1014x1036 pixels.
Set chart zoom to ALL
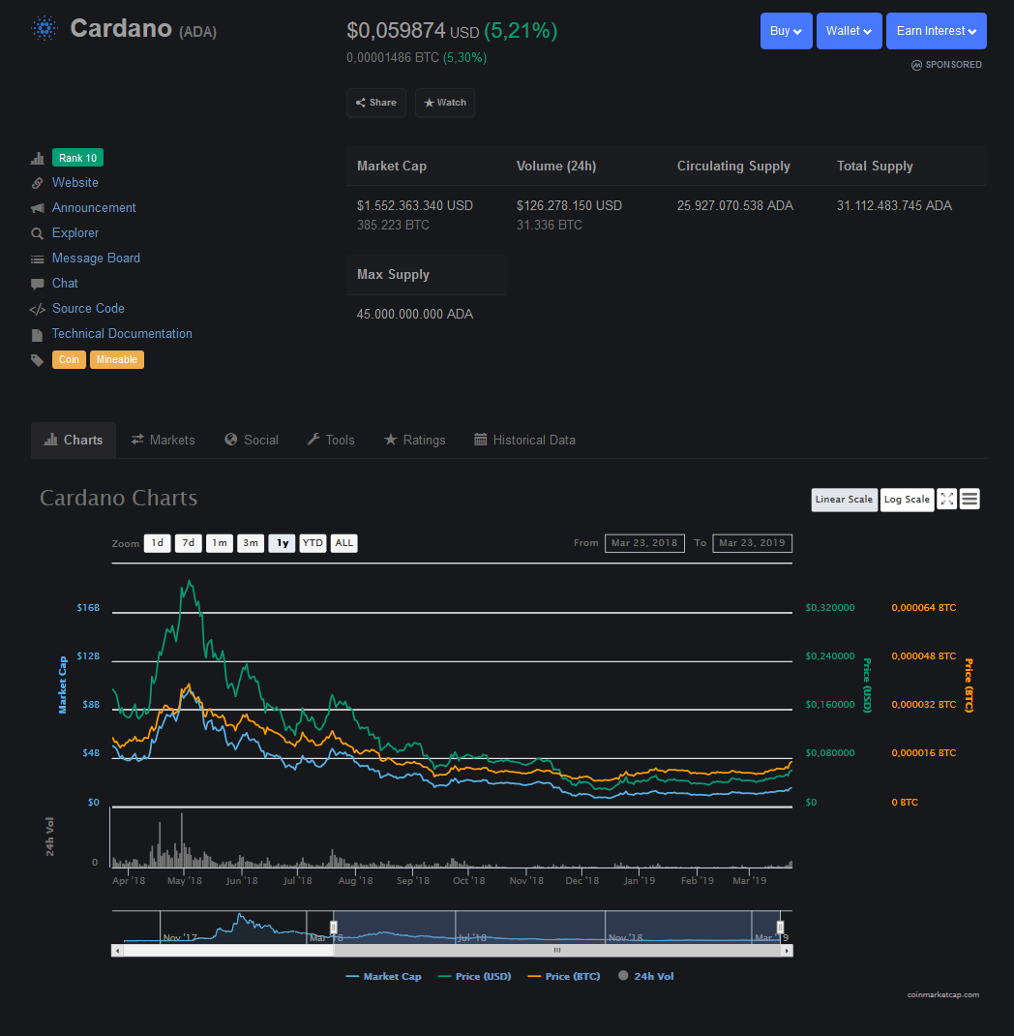(x=343, y=543)
